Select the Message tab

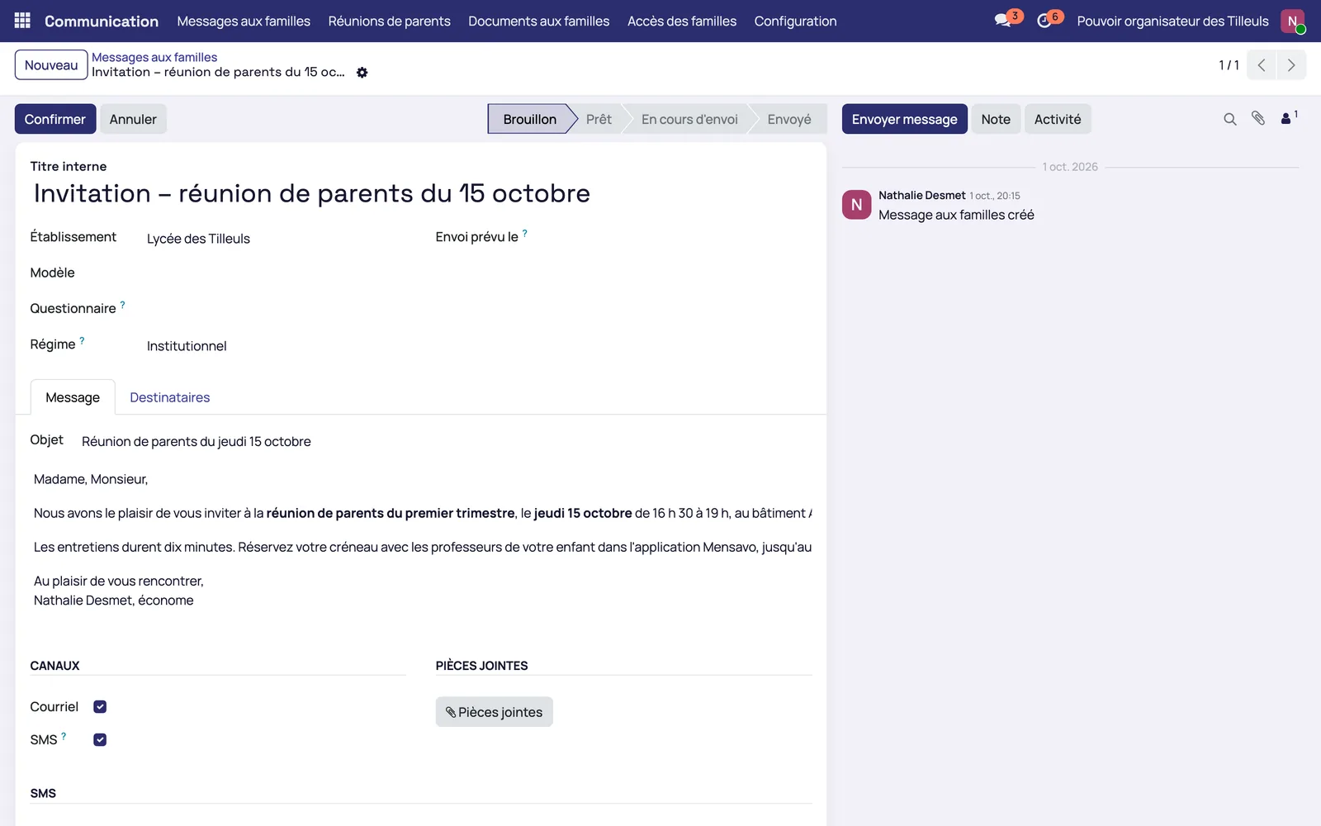coord(73,397)
